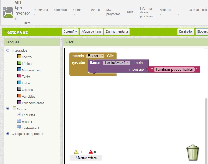Edit the 'También puedo hablar' text field
This screenshot has width=208, height=164.
(174, 69)
